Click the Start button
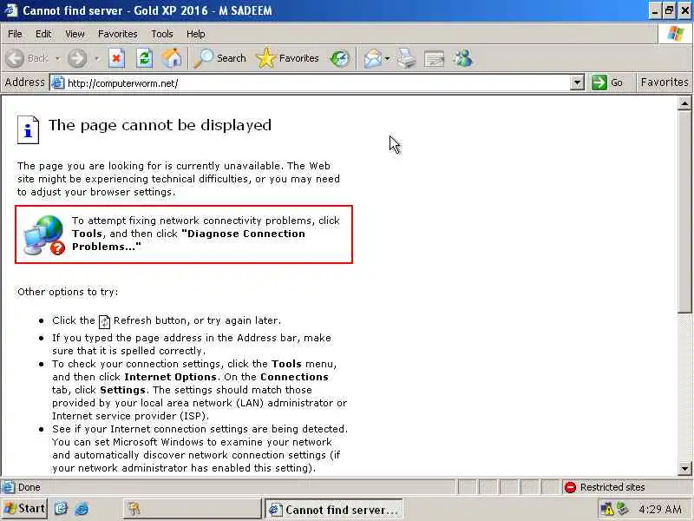Screen dimensions: 694x521 point(24,508)
